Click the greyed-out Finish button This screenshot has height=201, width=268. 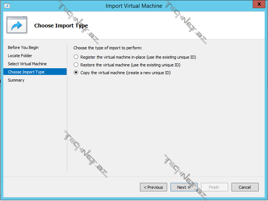click(x=214, y=187)
